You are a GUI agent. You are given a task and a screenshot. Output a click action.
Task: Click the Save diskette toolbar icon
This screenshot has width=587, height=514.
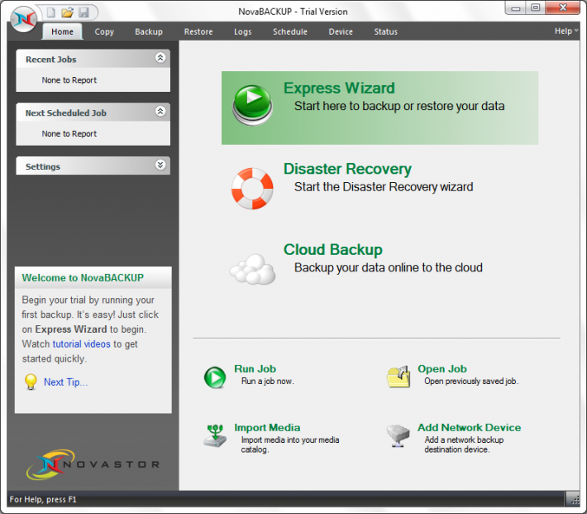[x=84, y=12]
